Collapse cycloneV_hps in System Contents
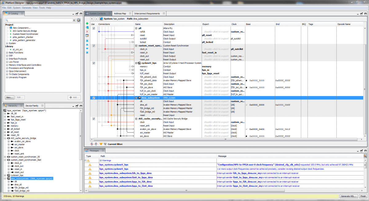The height and width of the screenshot is (201, 369). (136, 63)
